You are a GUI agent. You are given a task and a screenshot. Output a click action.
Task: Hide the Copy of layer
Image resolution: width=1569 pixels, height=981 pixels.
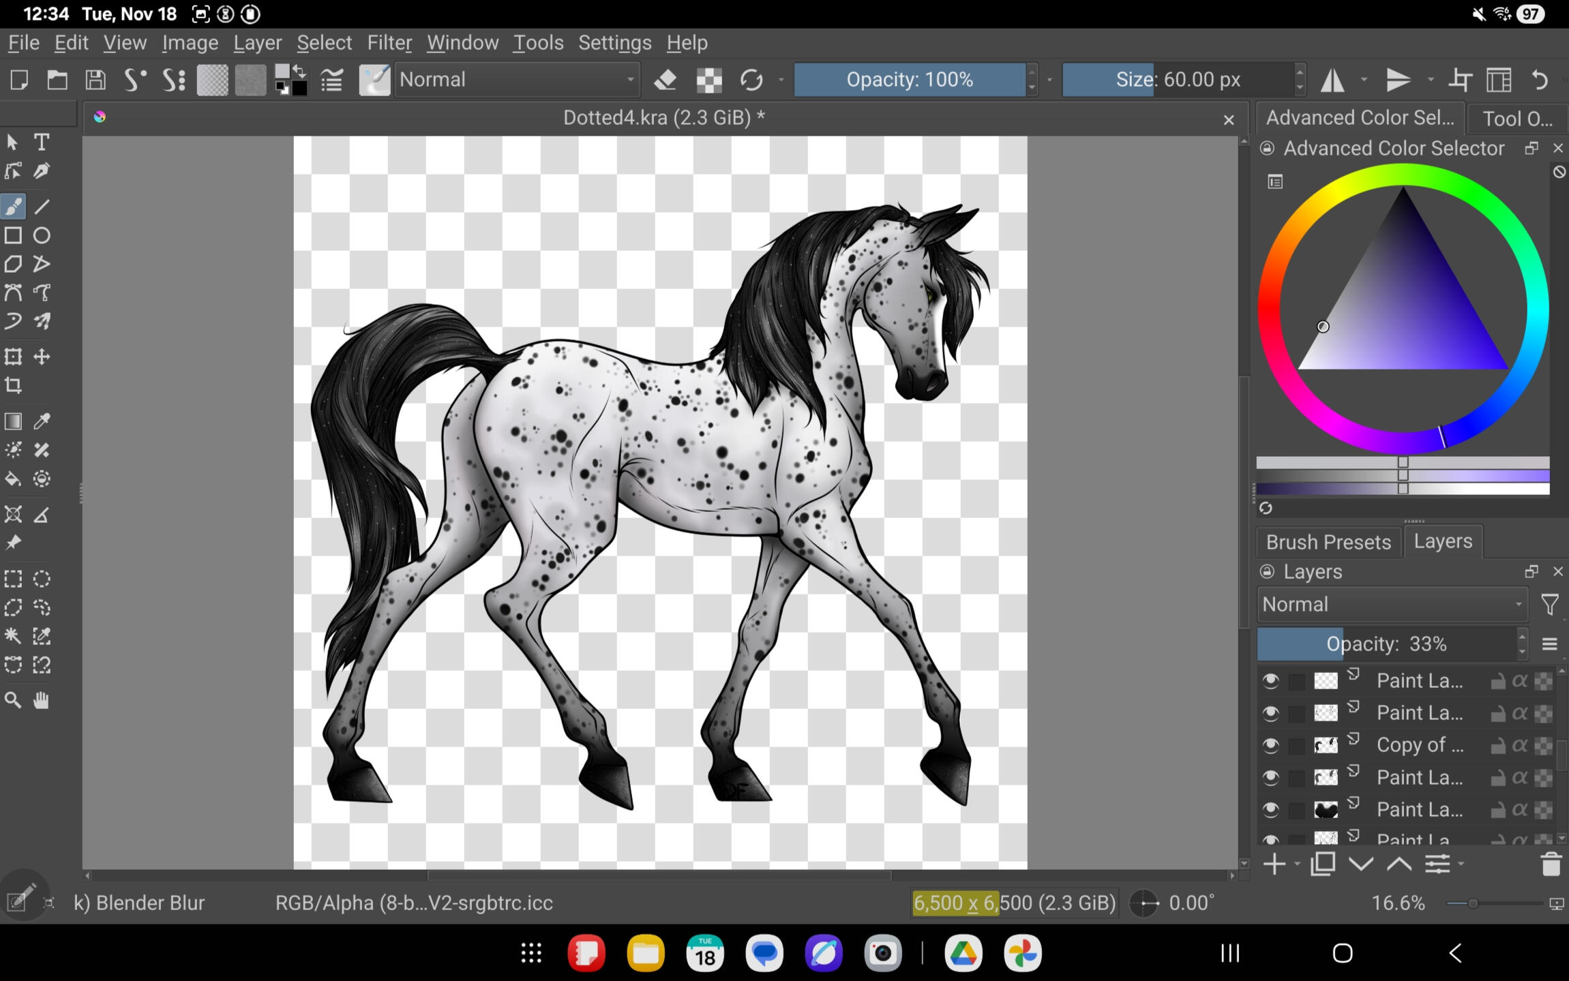coord(1270,745)
